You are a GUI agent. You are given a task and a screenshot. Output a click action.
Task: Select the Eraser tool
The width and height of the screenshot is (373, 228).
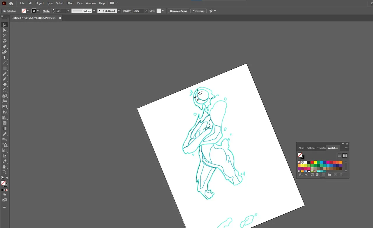tap(4, 85)
